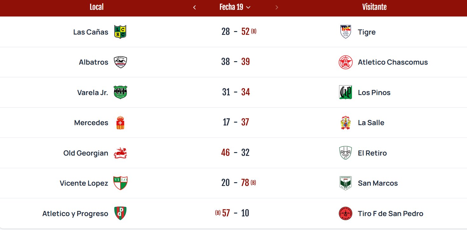467x230 pixels.
Task: Expand the Fecha 19 dropdown
Action: (235, 7)
